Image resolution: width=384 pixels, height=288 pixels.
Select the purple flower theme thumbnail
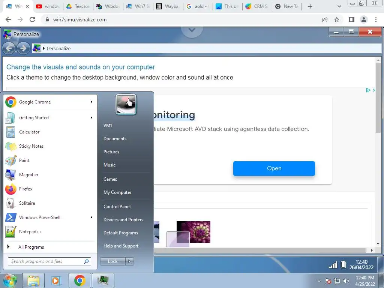(x=193, y=232)
